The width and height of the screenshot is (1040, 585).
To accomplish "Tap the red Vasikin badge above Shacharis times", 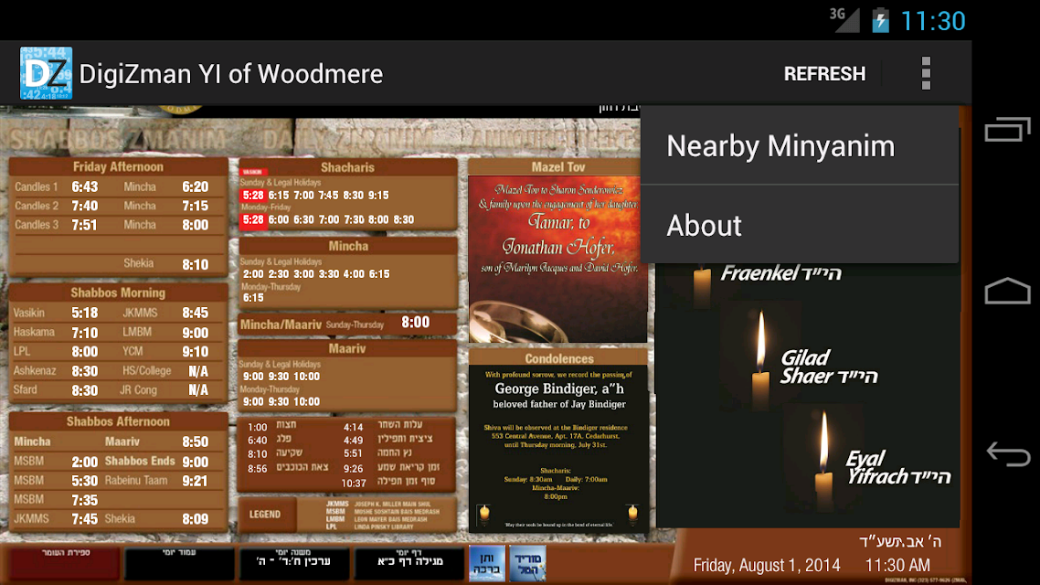I will click(252, 172).
